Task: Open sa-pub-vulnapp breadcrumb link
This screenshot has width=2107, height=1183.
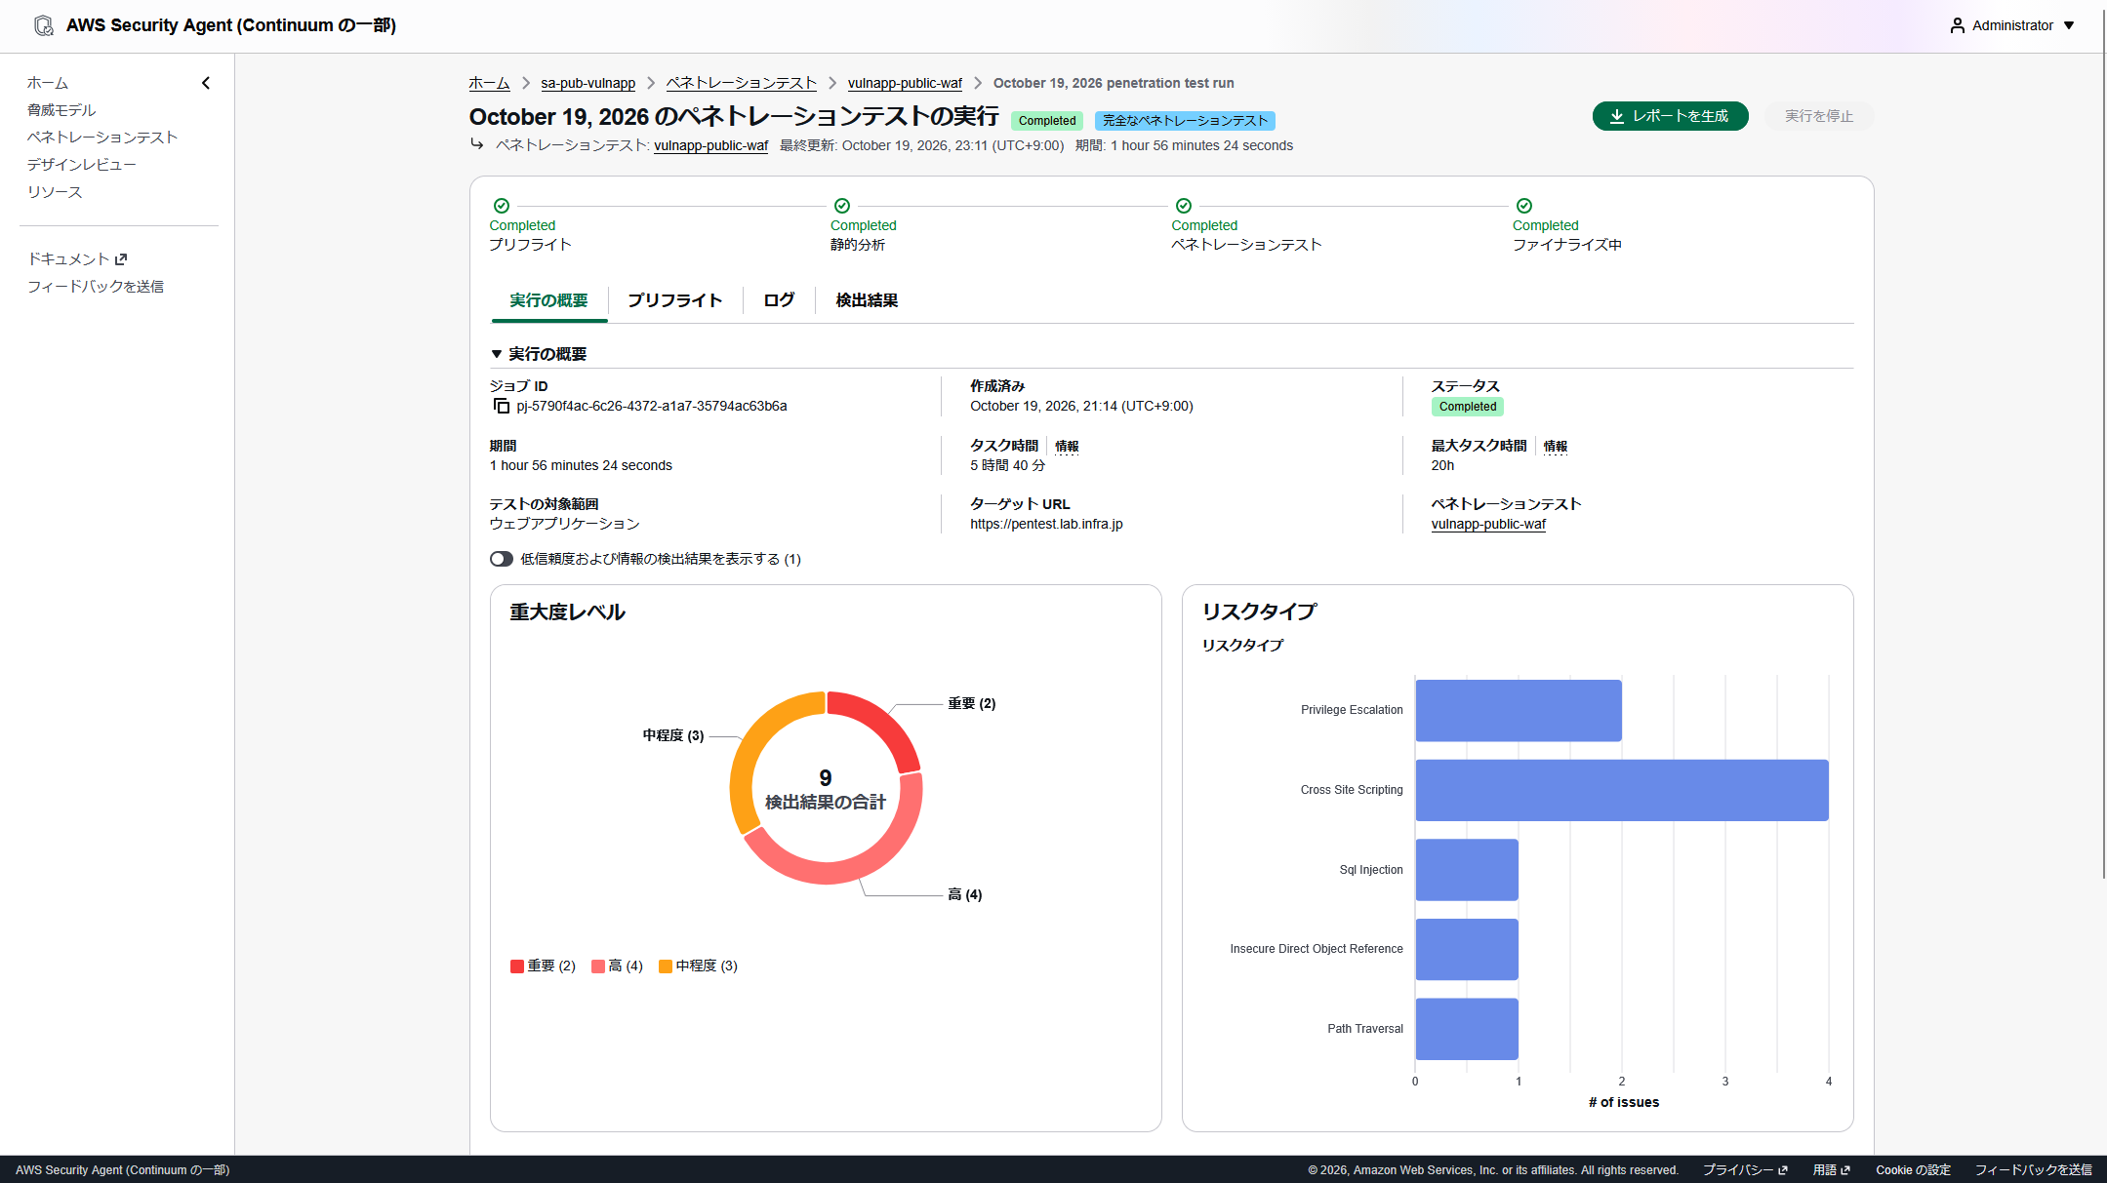Action: (x=588, y=83)
